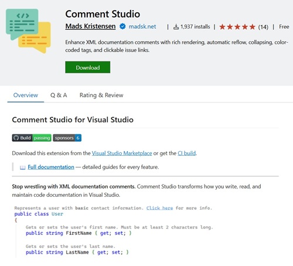This screenshot has height=266, width=293.
Task: Click the verified publisher badge icon
Action: 122,26
